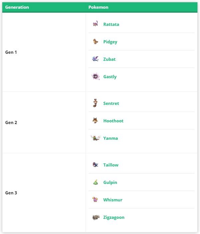The height and width of the screenshot is (234, 200).
Task: Click the Zigzagoon sprite icon
Action: point(96,217)
